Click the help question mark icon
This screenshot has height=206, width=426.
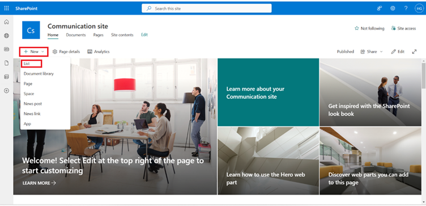pyautogui.click(x=406, y=9)
